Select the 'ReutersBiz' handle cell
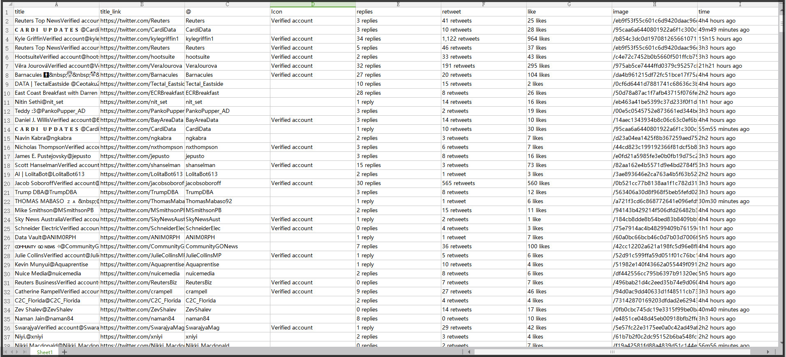Image resolution: width=786 pixels, height=357 pixels. coord(227,282)
